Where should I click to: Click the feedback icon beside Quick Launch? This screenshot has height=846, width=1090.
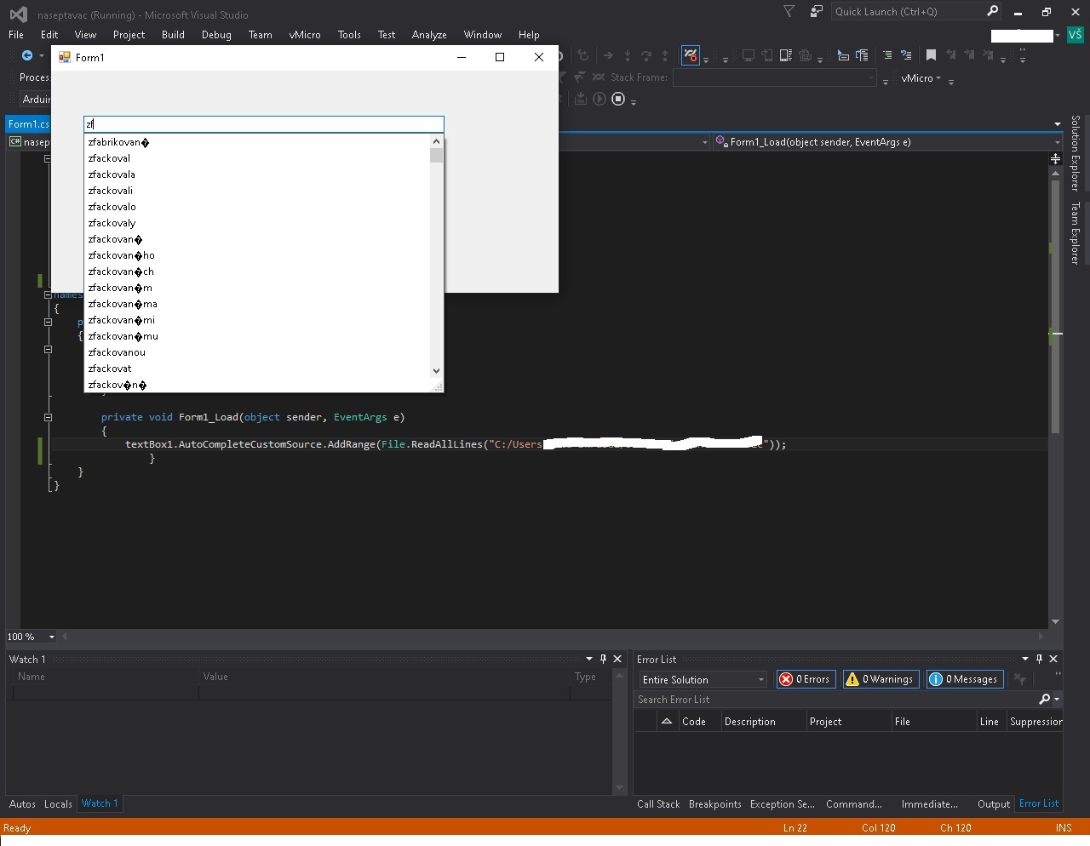816,11
